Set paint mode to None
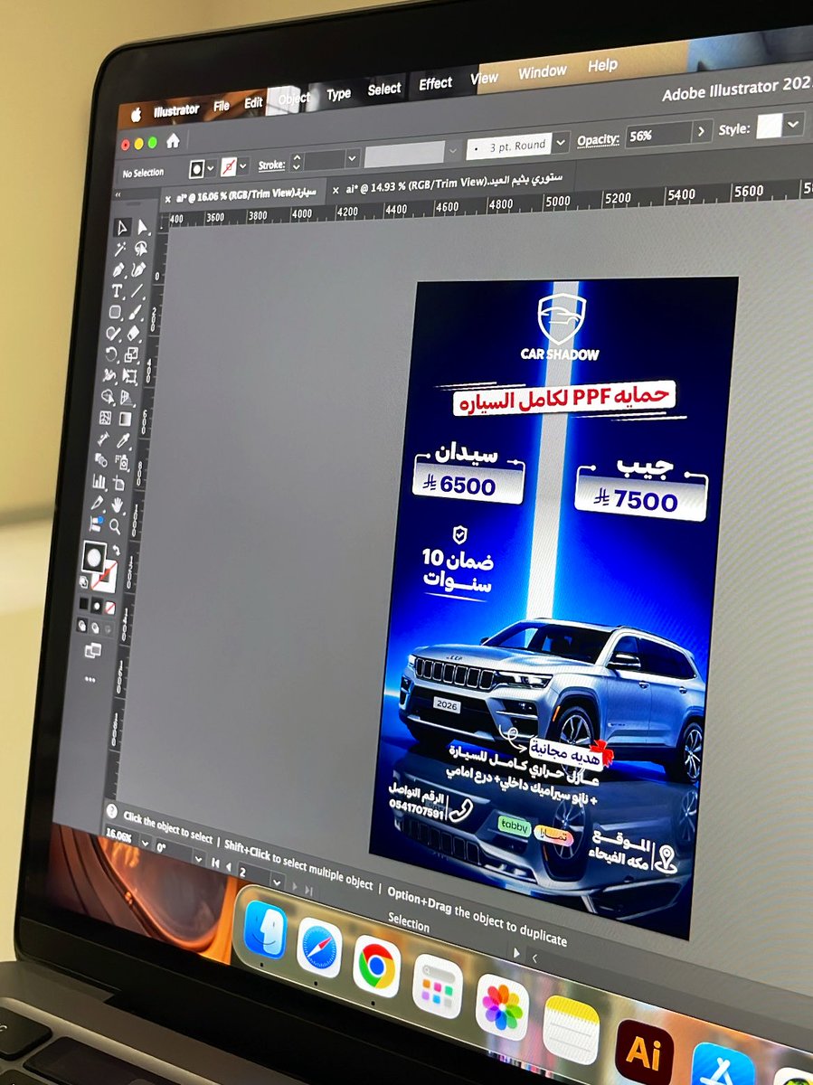This screenshot has height=1085, width=813. tap(109, 606)
